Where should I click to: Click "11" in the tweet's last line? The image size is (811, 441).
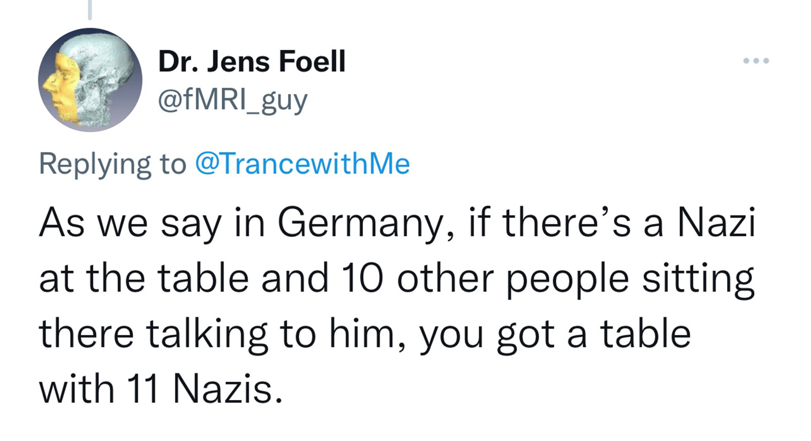142,389
